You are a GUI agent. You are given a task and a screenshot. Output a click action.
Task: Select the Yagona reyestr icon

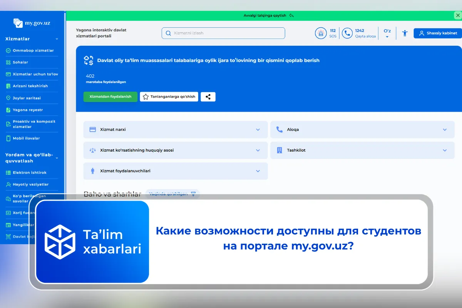pos(8,110)
